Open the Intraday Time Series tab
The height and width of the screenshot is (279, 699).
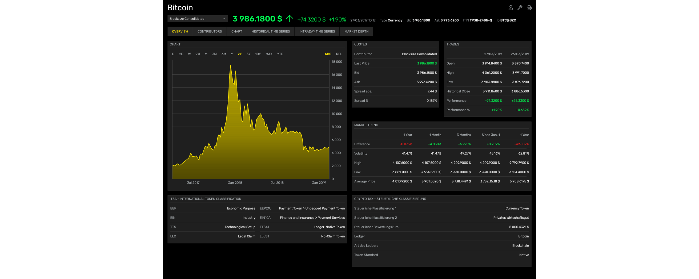click(317, 31)
